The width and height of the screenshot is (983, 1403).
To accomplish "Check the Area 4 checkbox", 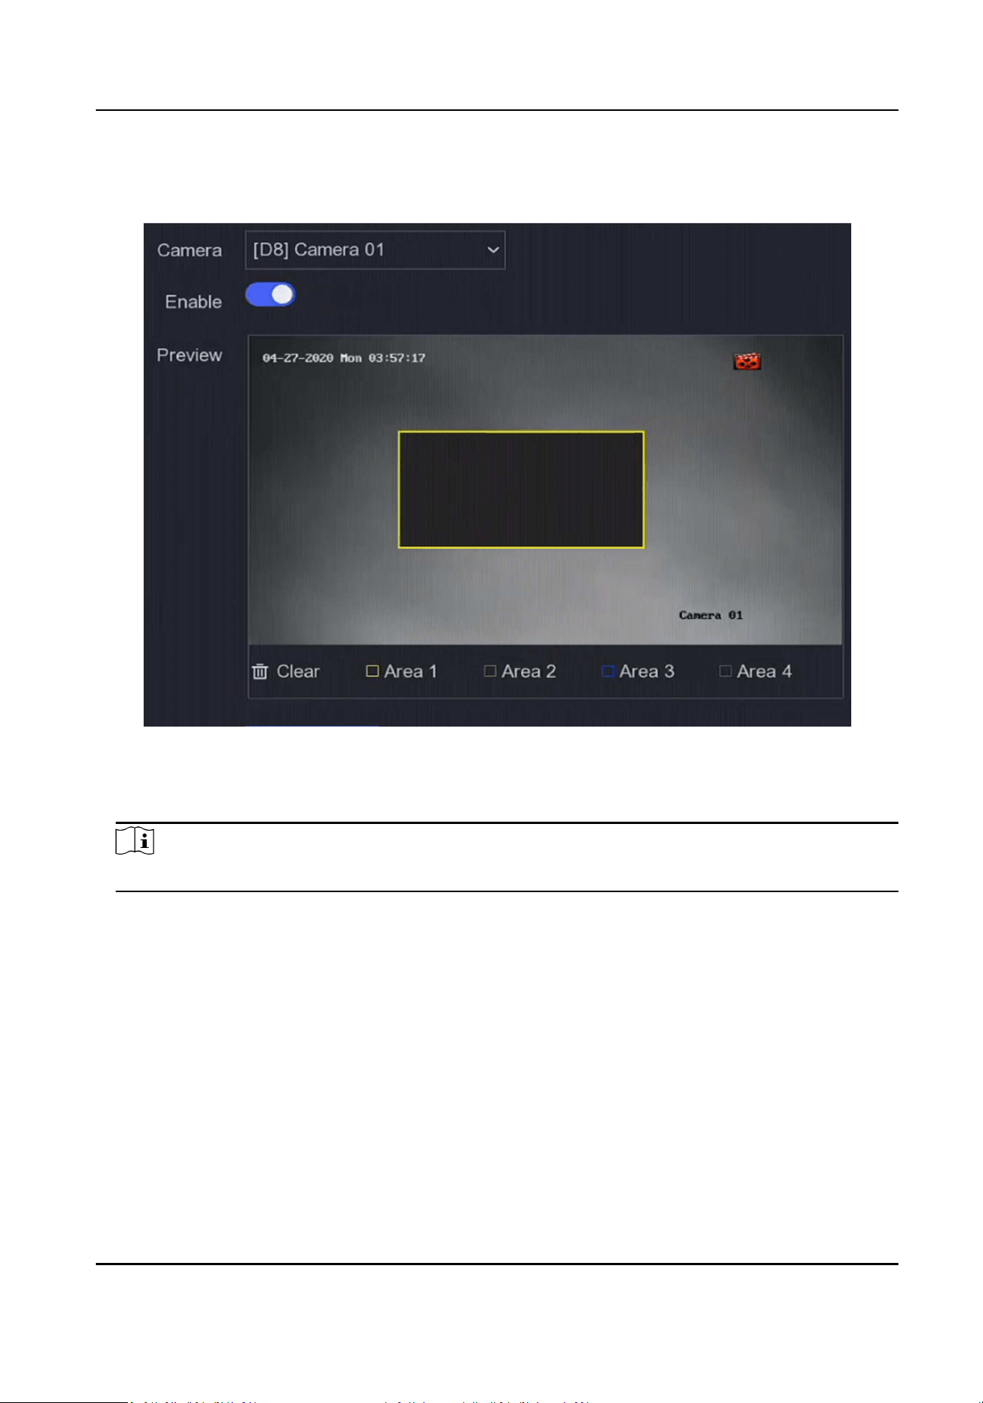I will [725, 671].
